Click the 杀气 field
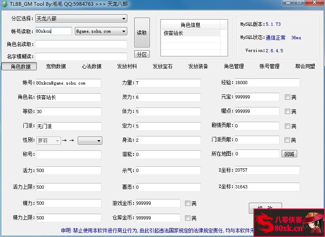 168,170
